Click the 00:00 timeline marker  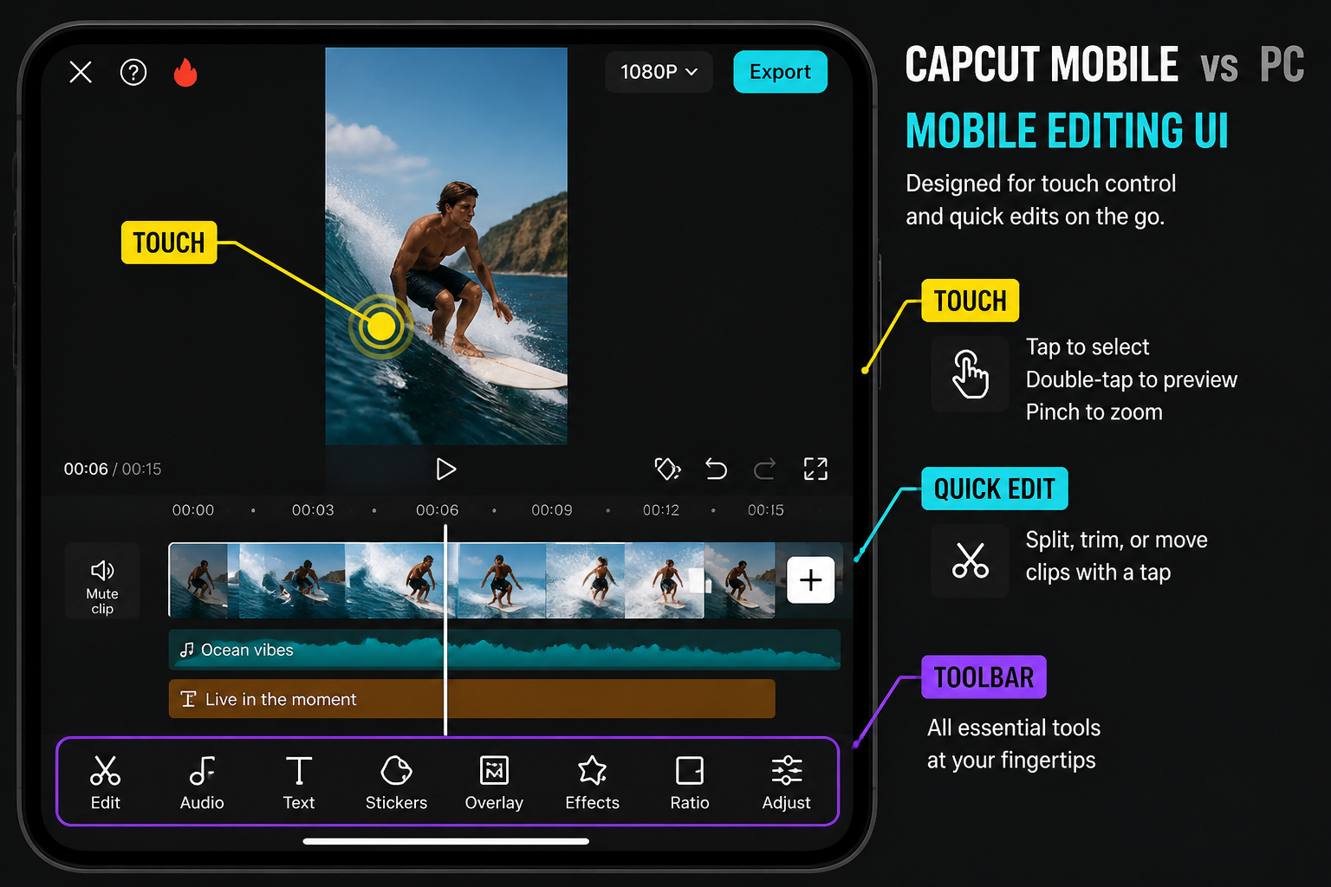pyautogui.click(x=192, y=510)
